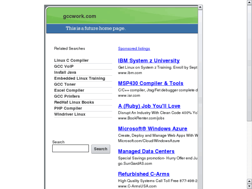Click inner frame scrollbar grip handle
The width and height of the screenshot is (252, 189).
(x=200, y=100)
